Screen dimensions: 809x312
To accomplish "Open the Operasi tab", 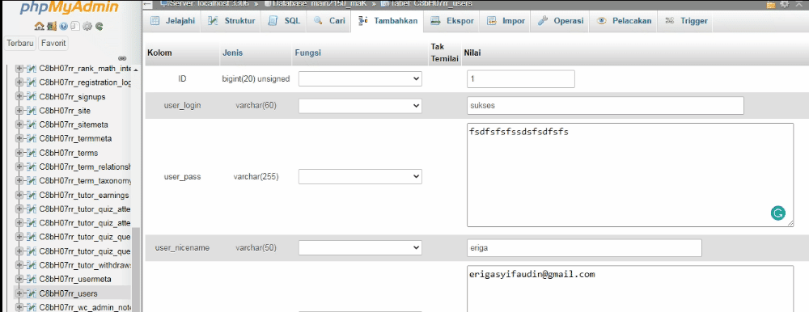I will pyautogui.click(x=561, y=21).
